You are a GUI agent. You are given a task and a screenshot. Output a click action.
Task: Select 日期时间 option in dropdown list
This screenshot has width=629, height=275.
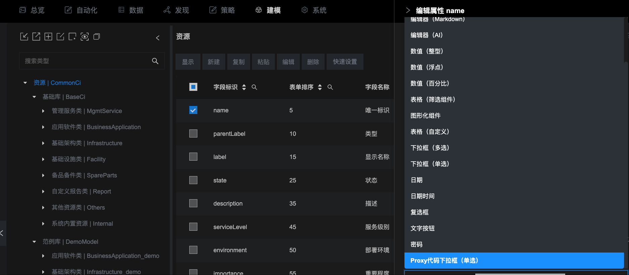[423, 196]
